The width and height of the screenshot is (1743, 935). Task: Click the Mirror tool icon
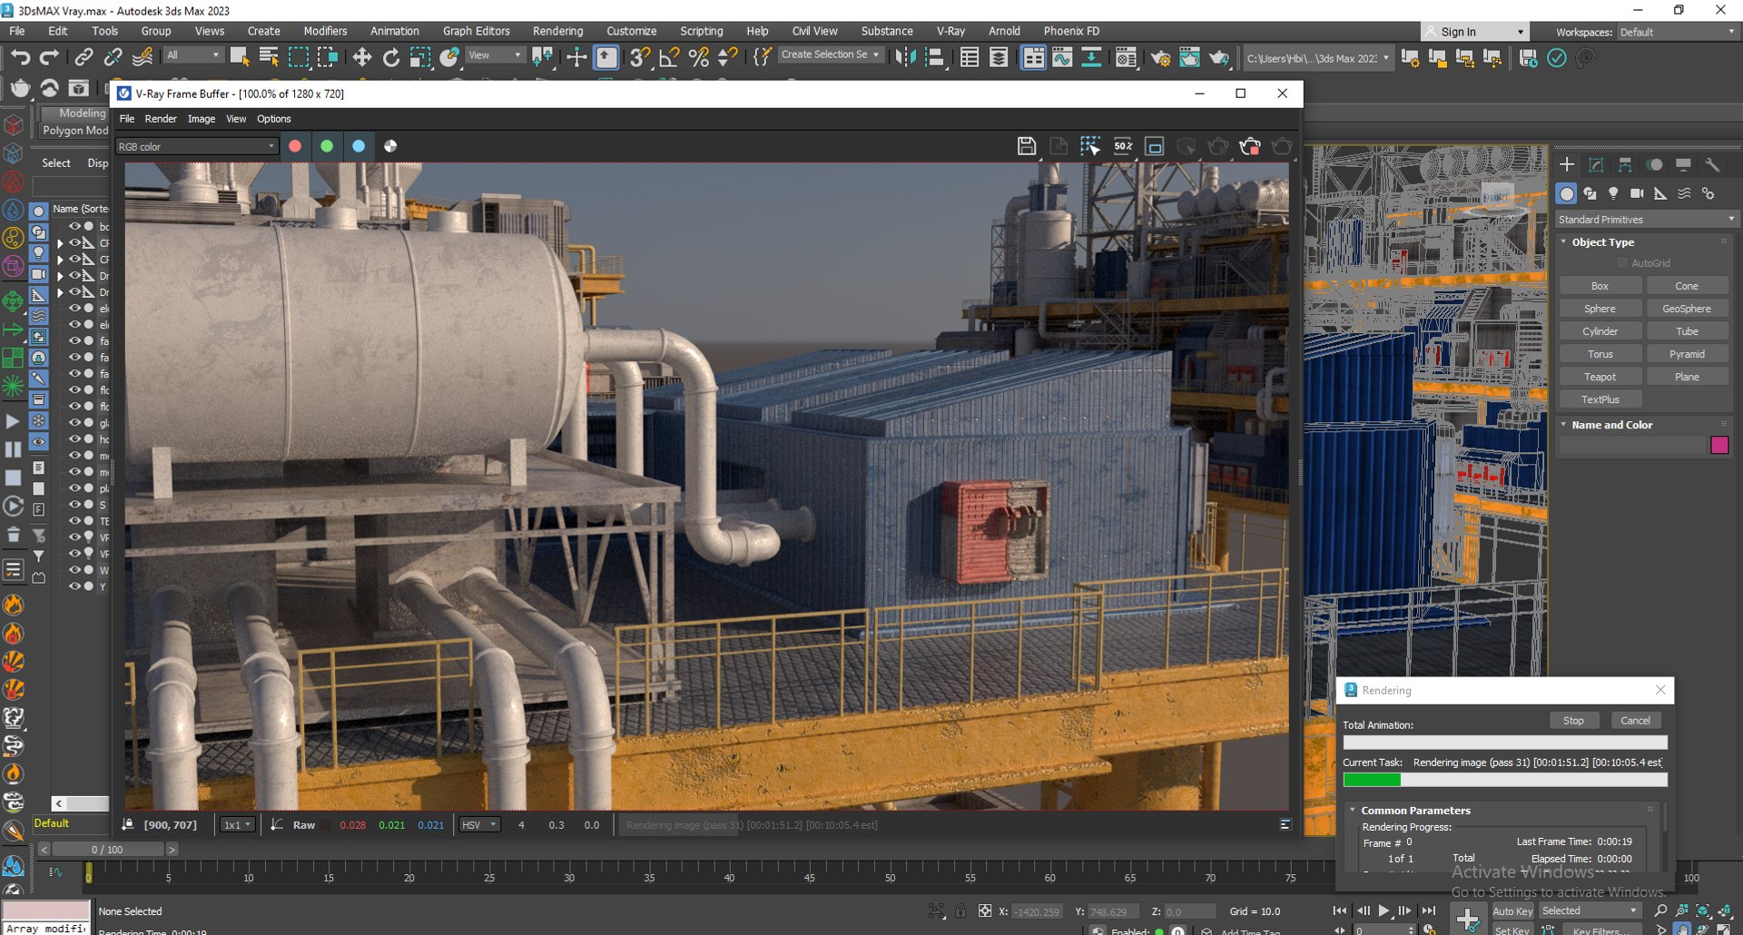905,58
